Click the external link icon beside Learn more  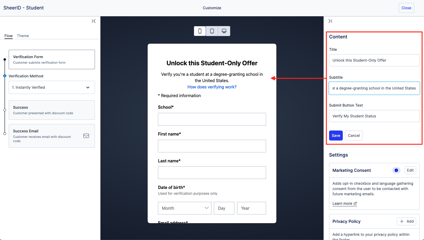tap(355, 203)
